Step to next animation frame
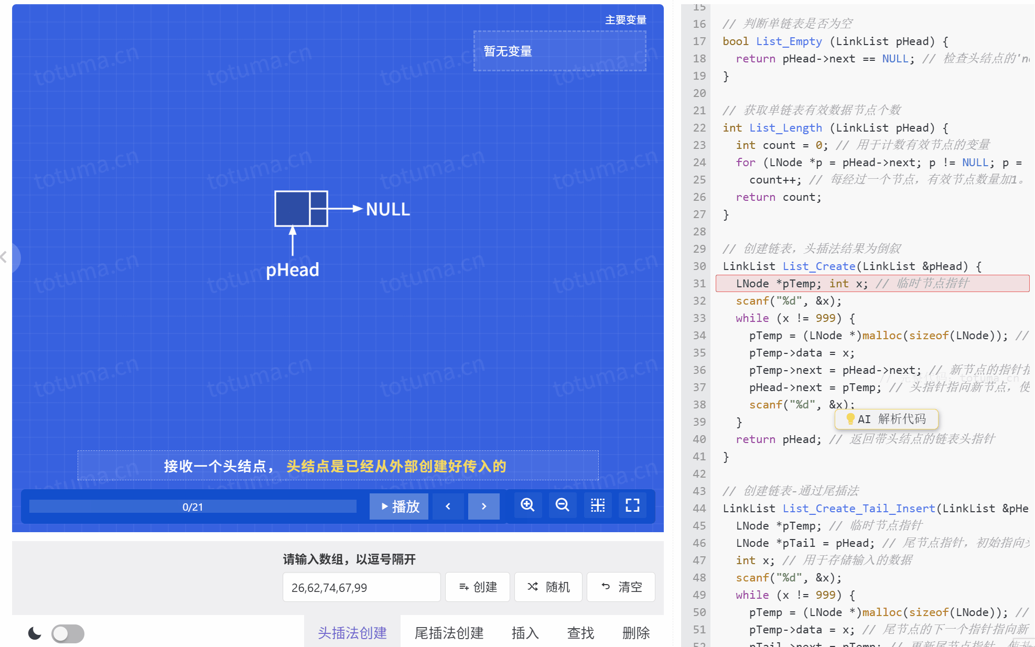This screenshot has height=647, width=1035. click(483, 506)
